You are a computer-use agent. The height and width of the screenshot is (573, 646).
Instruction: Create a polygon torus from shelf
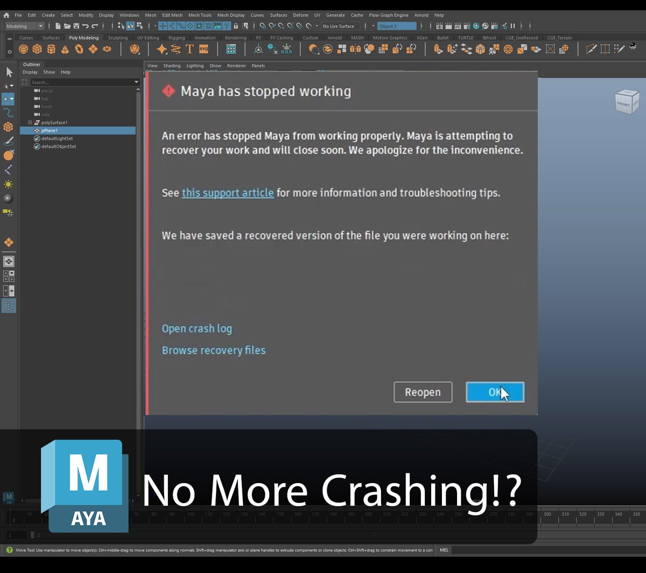(79, 49)
